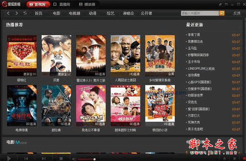Open the 综艺 category
This screenshot has width=246, height=161.
[x=111, y=13]
